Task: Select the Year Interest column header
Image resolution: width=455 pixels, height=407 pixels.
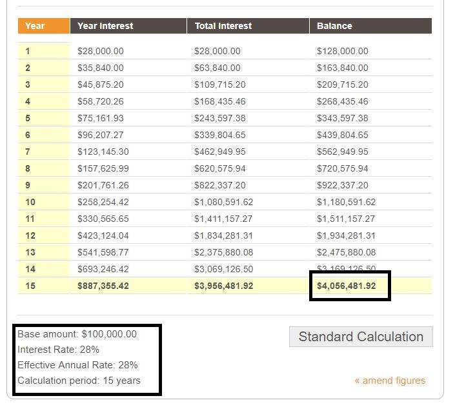Action: point(128,26)
